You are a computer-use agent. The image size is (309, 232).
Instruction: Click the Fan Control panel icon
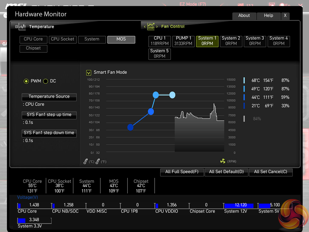pyautogui.click(x=151, y=26)
